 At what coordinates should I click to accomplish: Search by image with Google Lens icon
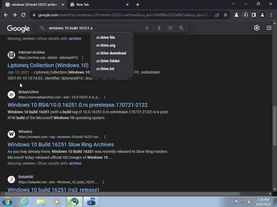coord(170,28)
